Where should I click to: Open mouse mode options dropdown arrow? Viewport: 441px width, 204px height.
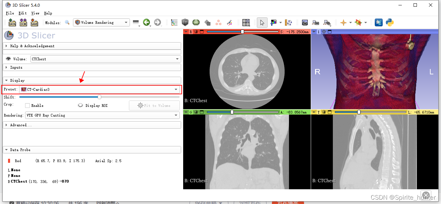281,23
